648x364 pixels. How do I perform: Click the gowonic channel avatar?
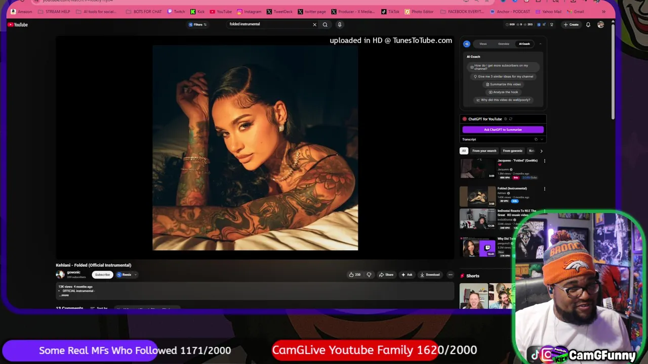(x=60, y=275)
